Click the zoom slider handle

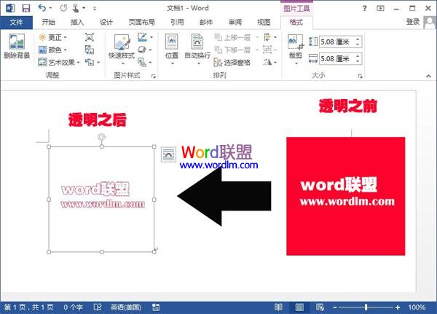pos(366,307)
